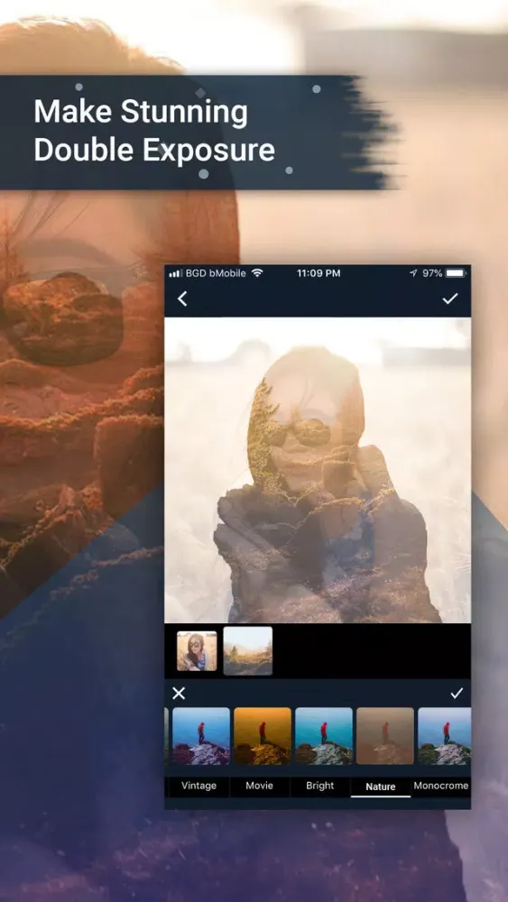Screen dimensions: 508x902
Task: Tap the double exposure preview image
Action: pos(318,470)
